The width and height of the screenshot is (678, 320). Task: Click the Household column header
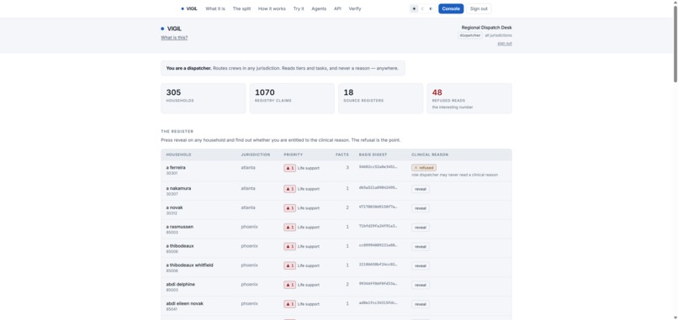tap(178, 155)
